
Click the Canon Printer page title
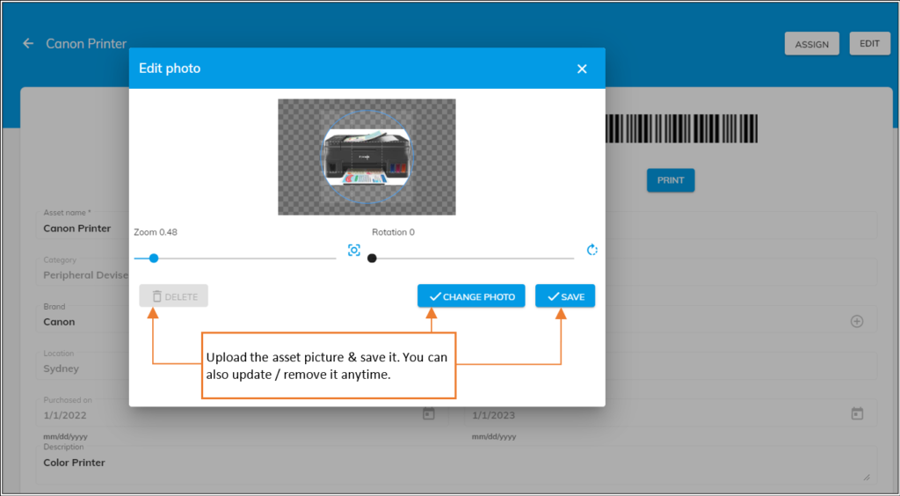tap(86, 44)
